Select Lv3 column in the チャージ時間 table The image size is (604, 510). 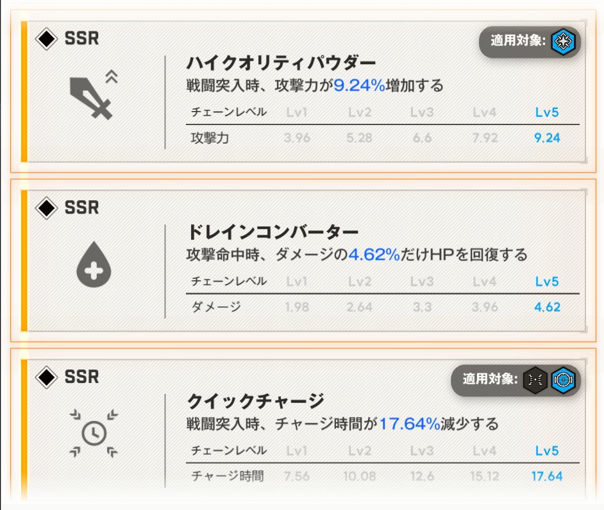[x=422, y=451]
